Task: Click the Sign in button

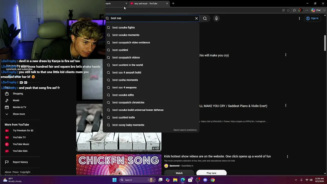Action: (x=312, y=18)
